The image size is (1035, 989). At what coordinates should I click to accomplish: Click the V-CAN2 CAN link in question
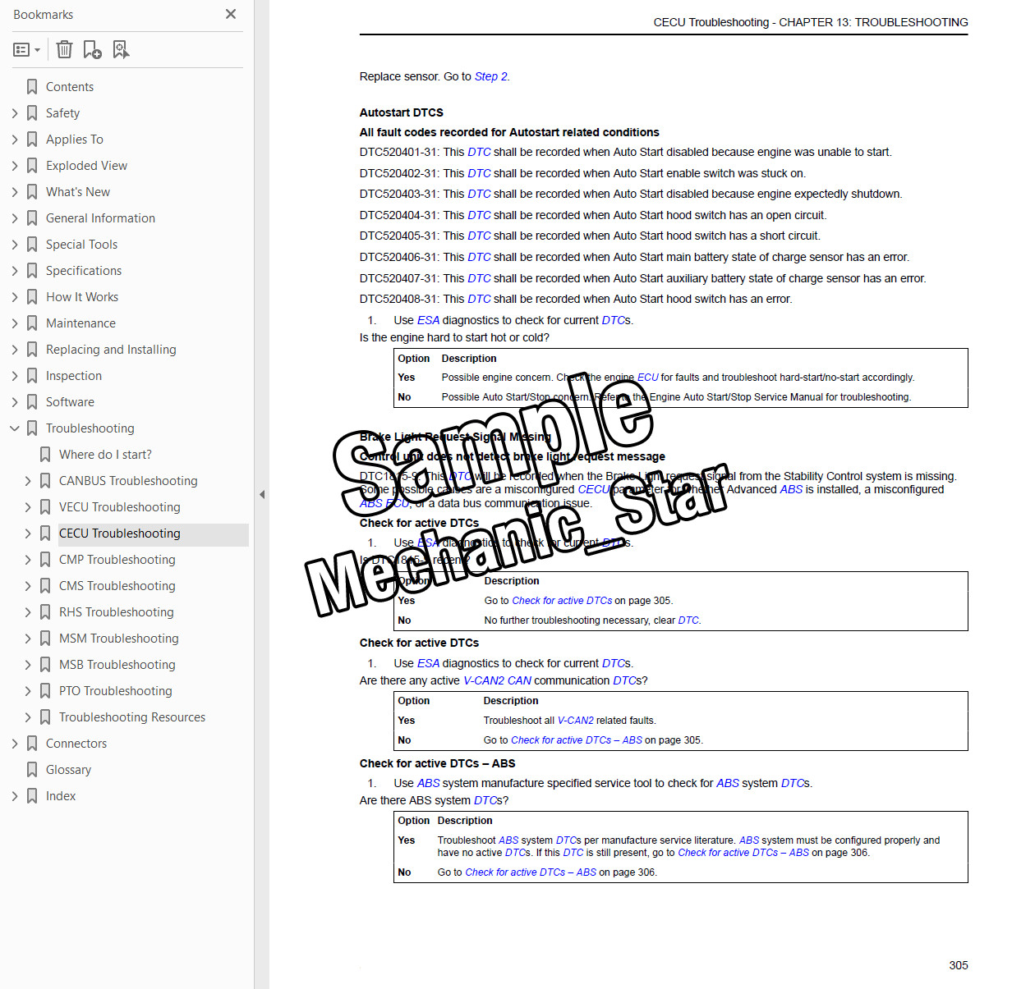tap(497, 680)
